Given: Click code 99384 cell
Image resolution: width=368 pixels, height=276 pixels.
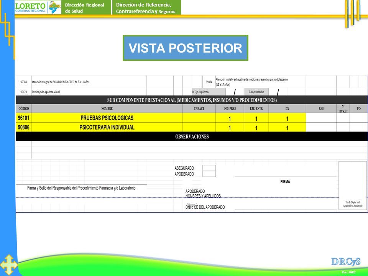Looking at the screenshot, I should coord(209,82).
